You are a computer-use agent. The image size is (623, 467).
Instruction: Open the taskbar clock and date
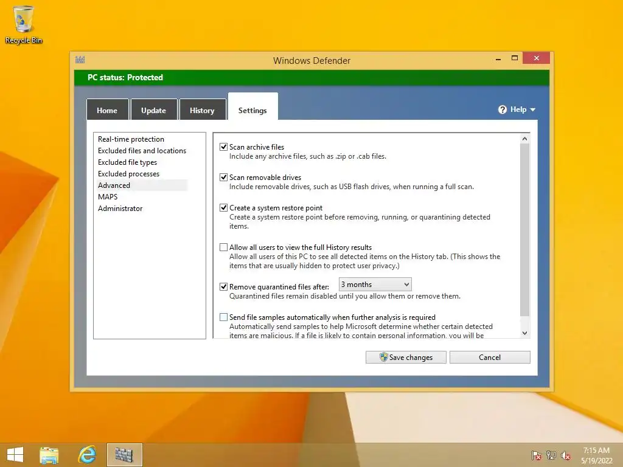click(596, 455)
